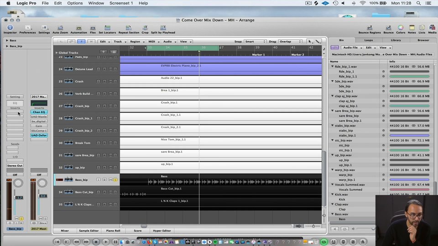Click the Bass_bip pan knob
438x246 pixels.
click(x=18, y=183)
